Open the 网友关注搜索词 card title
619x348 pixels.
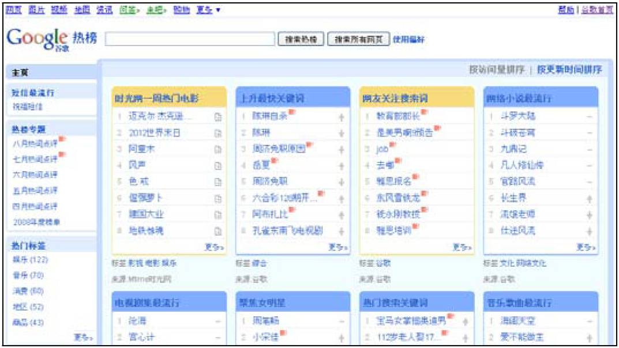(396, 98)
